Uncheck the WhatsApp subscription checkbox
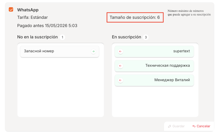The image size is (221, 135). click(x=11, y=10)
